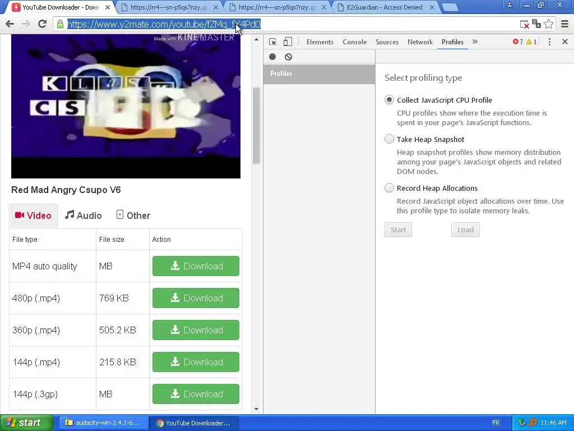Open the Console DevTools tab
574x431 pixels.
(x=355, y=42)
